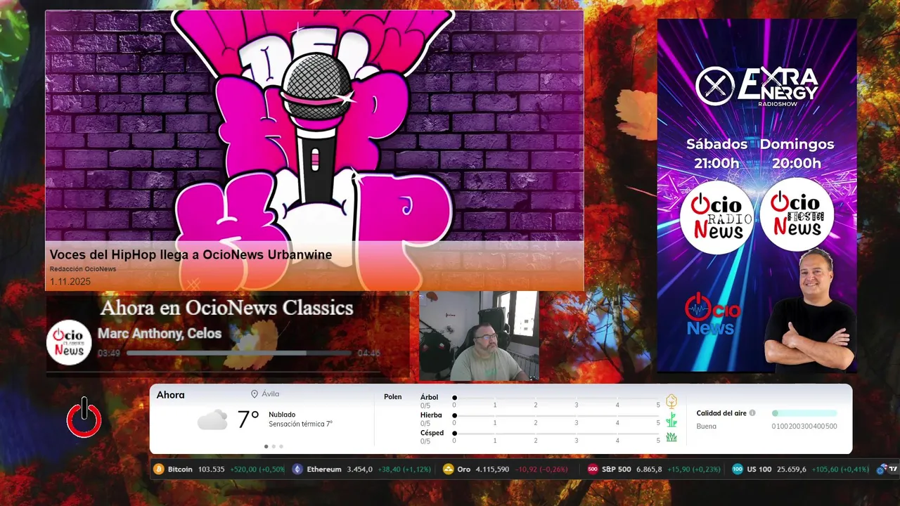Viewport: 900px width, 506px height.
Task: Click the Ethereum price 3.454,0
Action: point(359,469)
